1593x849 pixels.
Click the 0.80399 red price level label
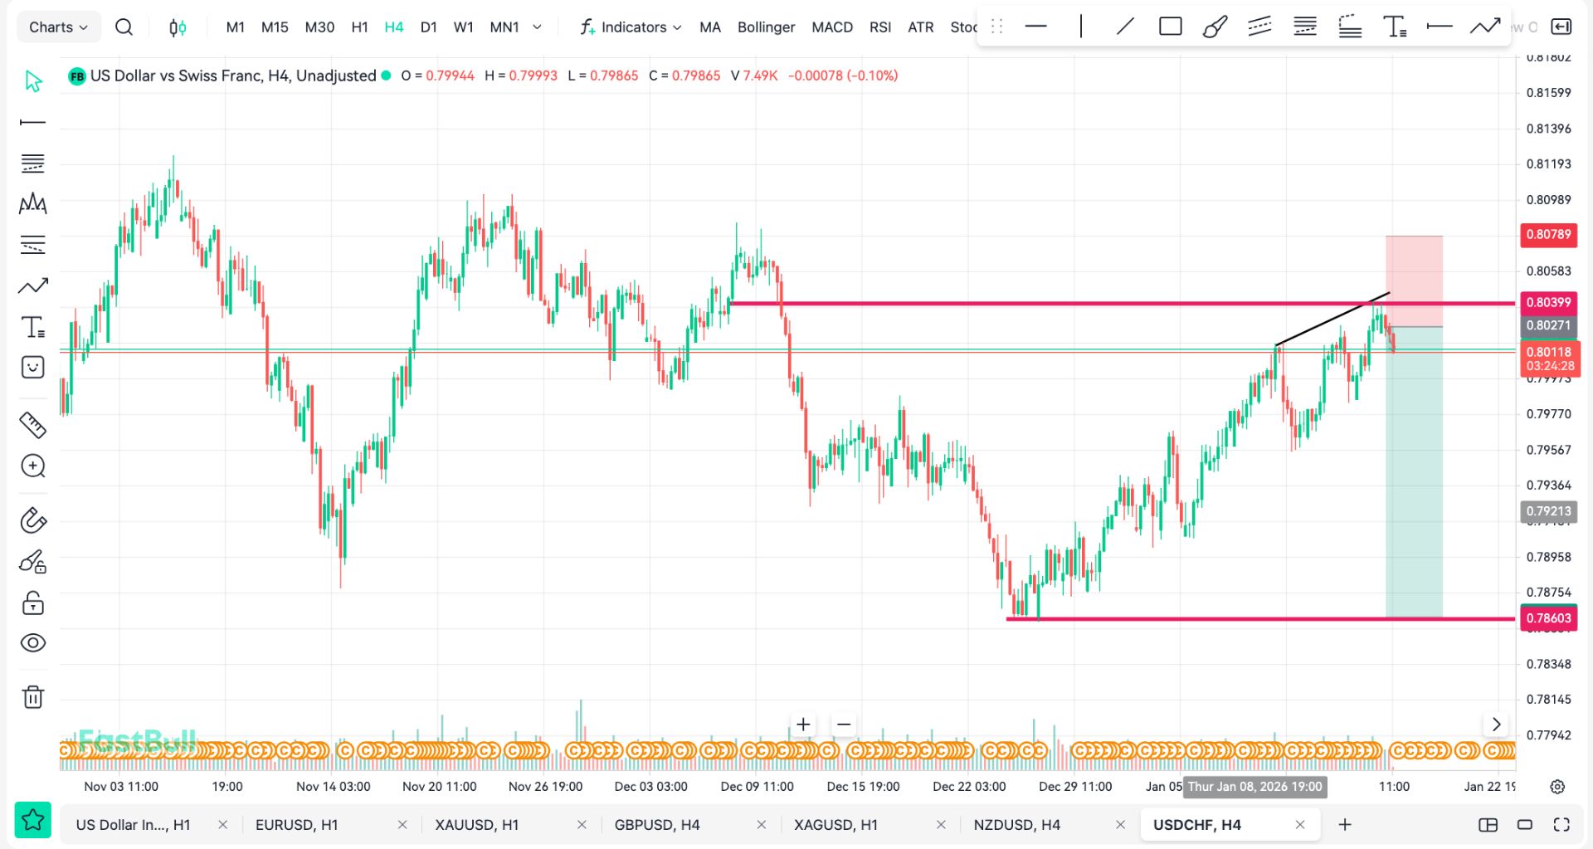point(1547,302)
